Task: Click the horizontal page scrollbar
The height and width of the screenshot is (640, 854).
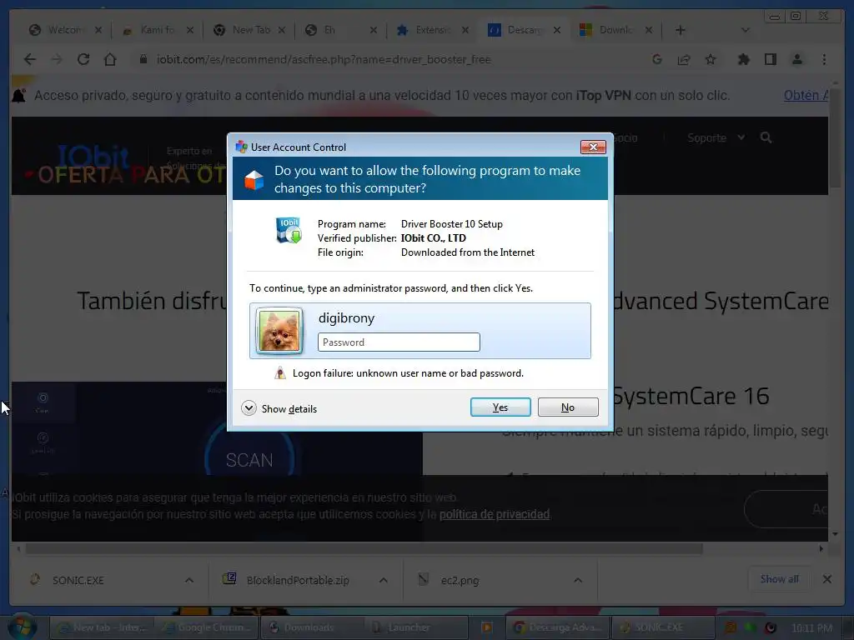Action: tap(364, 548)
